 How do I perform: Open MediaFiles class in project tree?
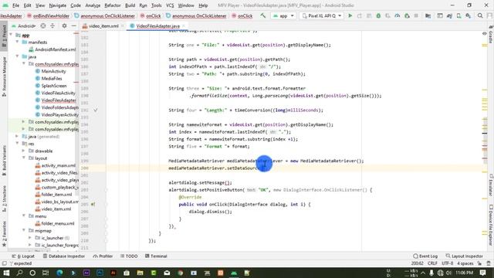tap(52, 79)
